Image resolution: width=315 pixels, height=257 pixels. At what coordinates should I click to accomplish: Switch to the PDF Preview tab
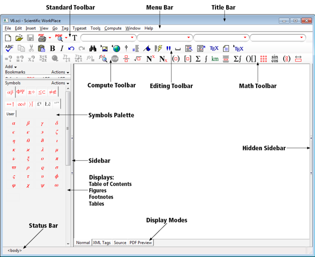click(141, 243)
